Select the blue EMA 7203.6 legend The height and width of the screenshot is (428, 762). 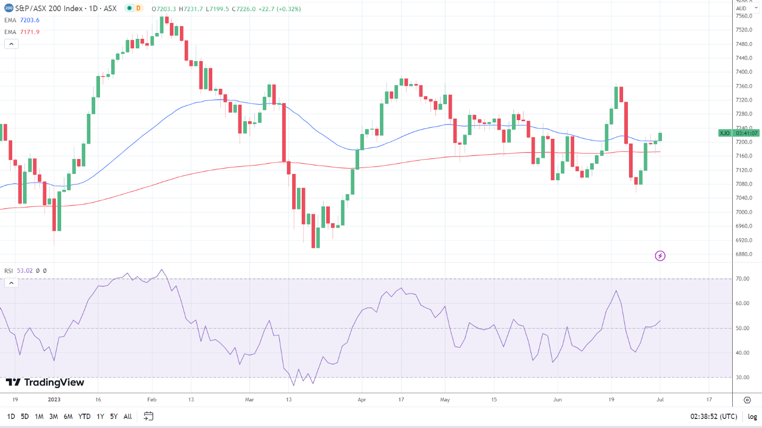[22, 20]
